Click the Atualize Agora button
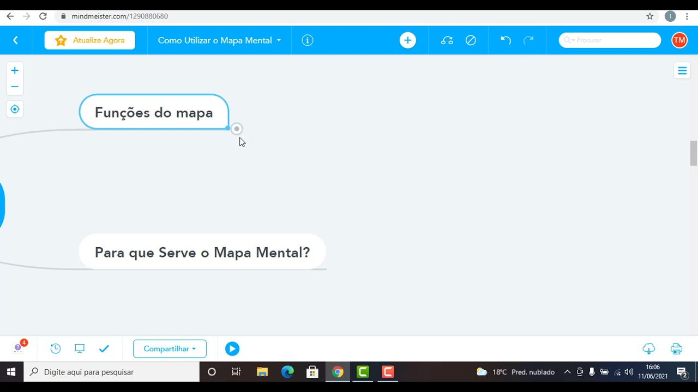Image resolution: width=698 pixels, height=392 pixels. coord(89,40)
